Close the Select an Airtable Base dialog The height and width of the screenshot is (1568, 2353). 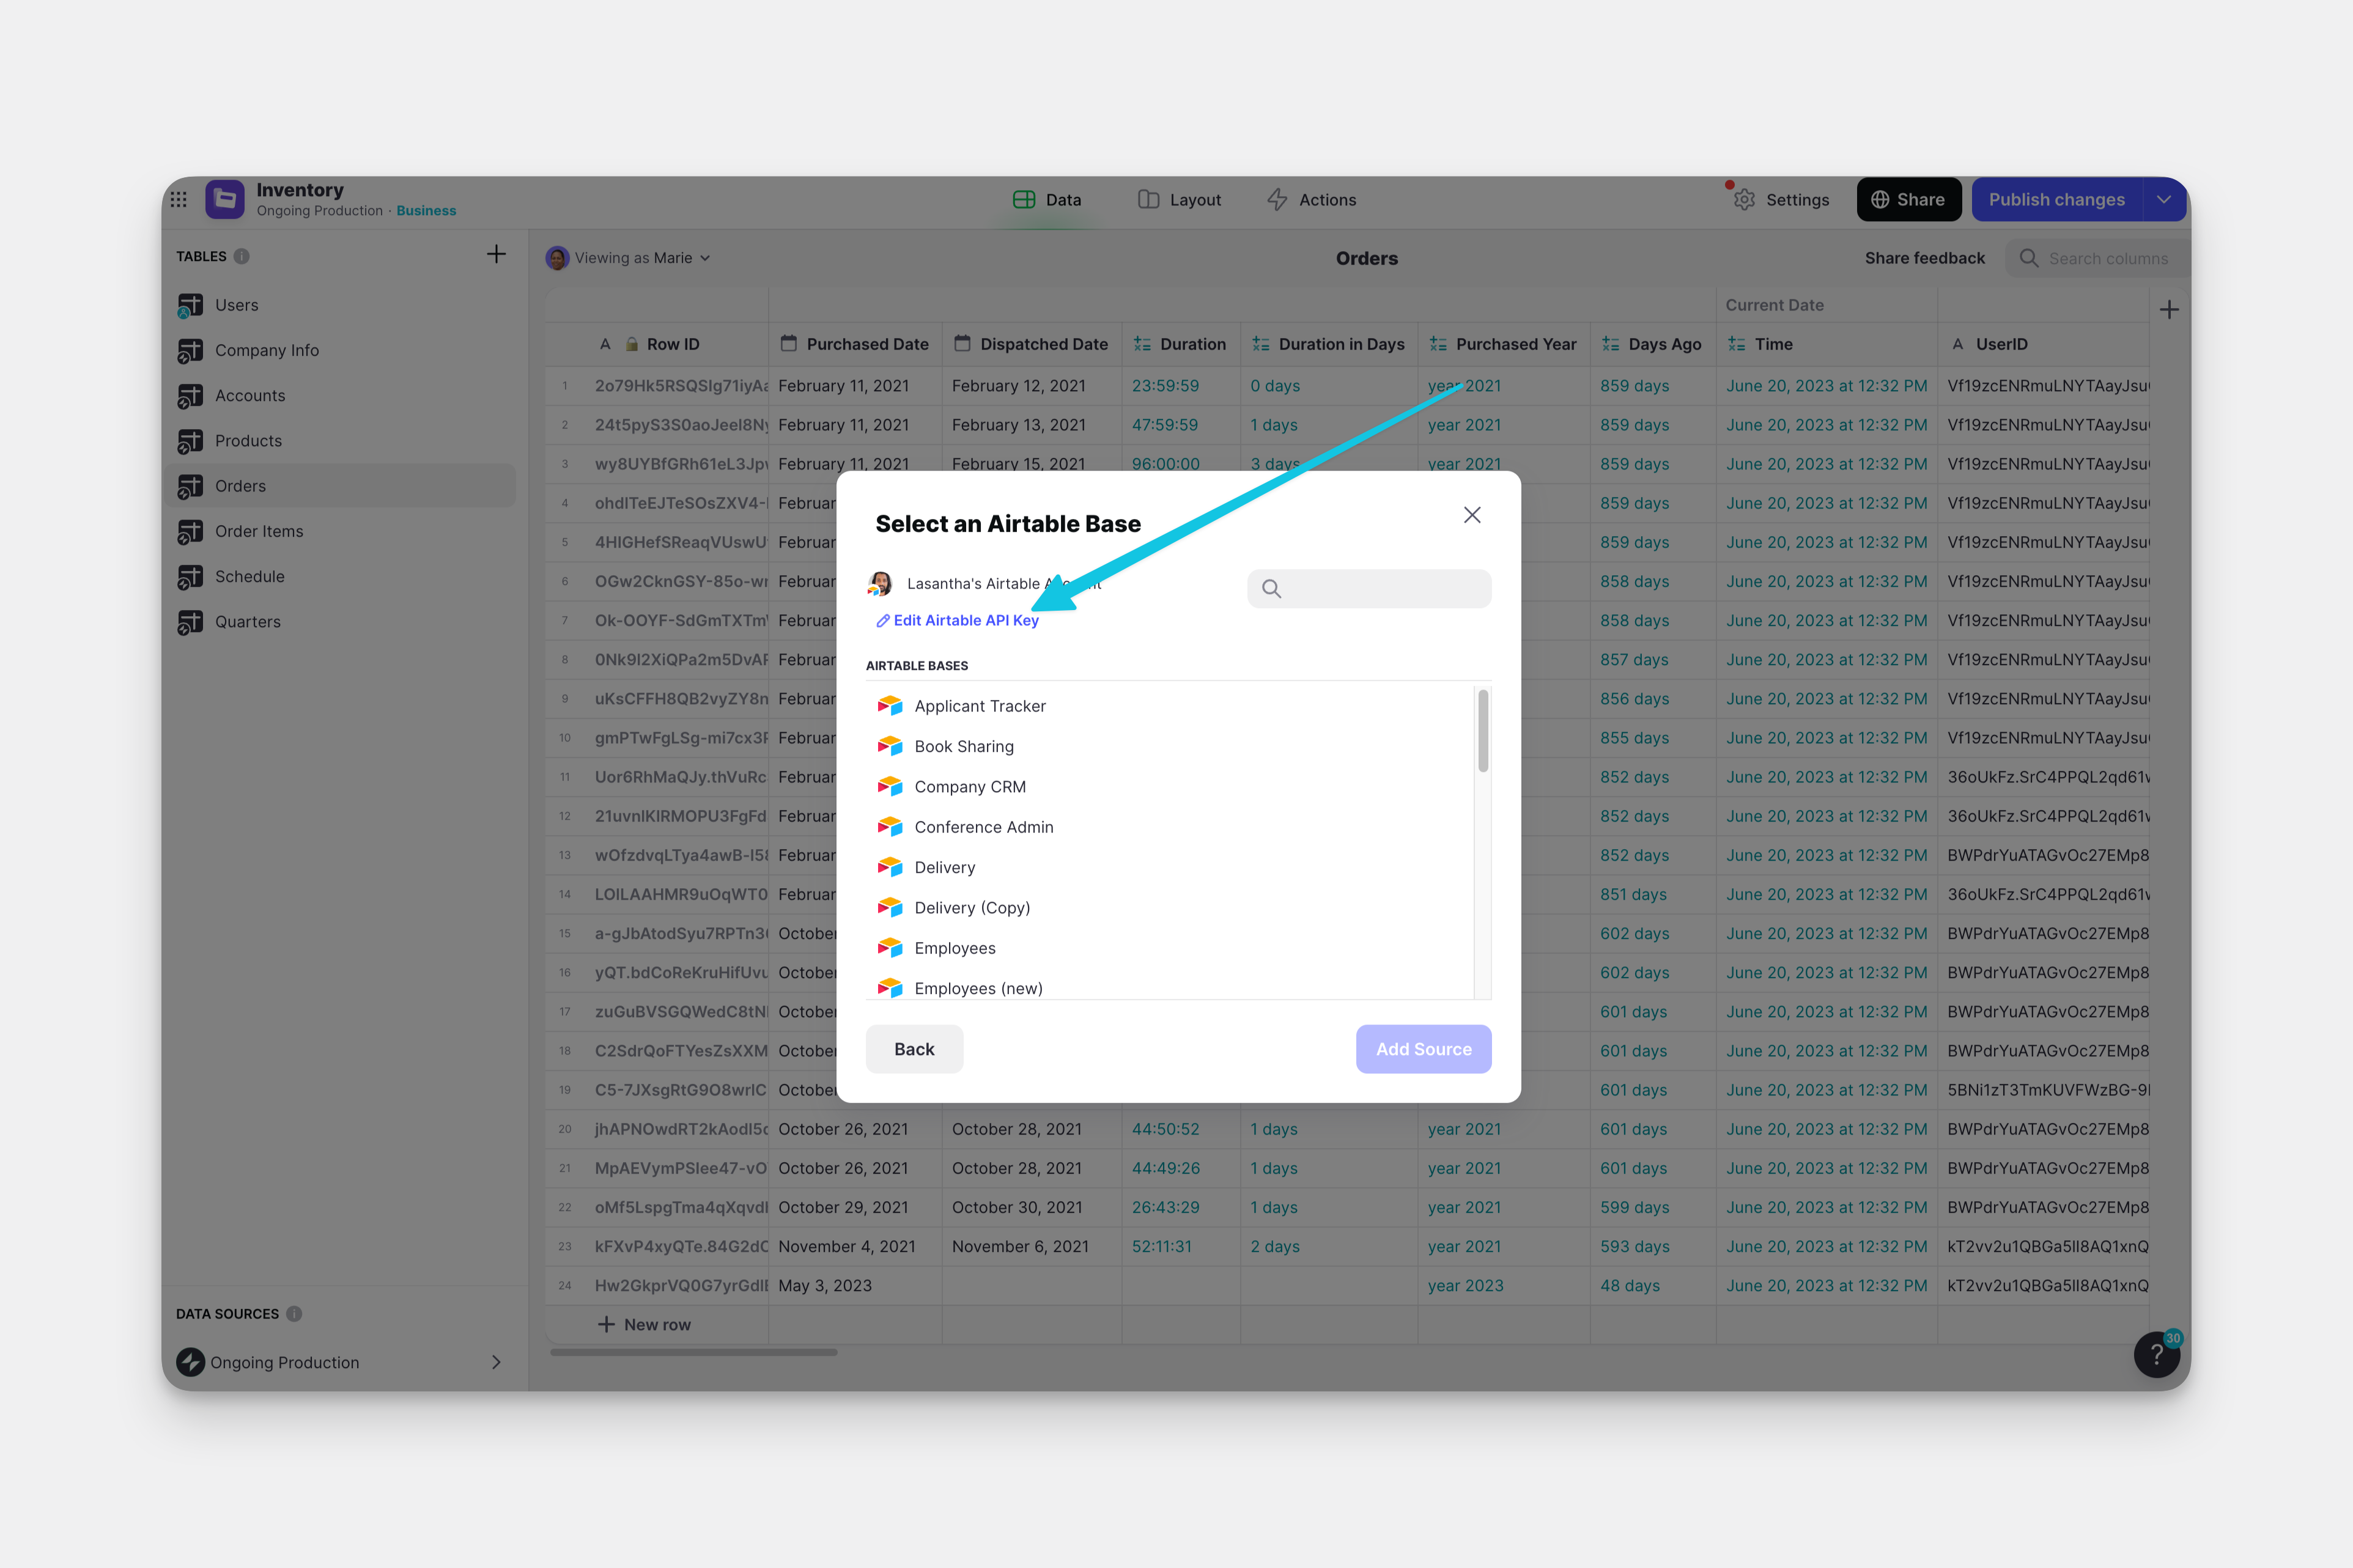[x=1472, y=515]
